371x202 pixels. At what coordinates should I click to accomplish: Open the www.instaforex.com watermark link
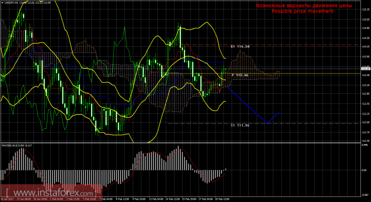coord(50,193)
